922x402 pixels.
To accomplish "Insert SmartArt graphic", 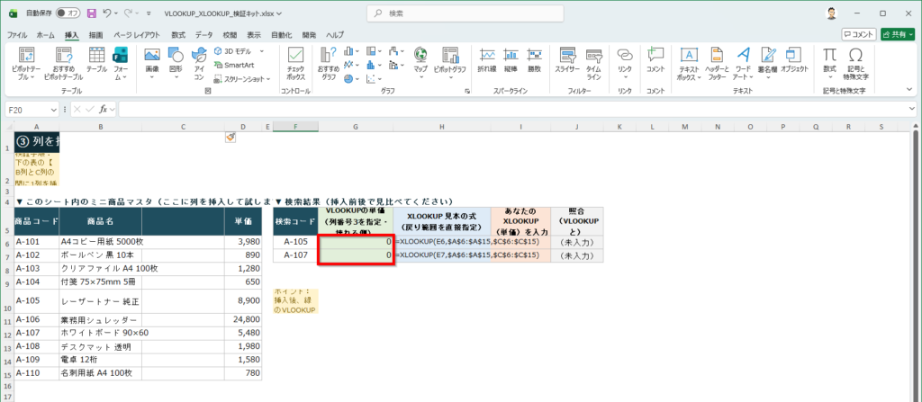I will point(234,65).
